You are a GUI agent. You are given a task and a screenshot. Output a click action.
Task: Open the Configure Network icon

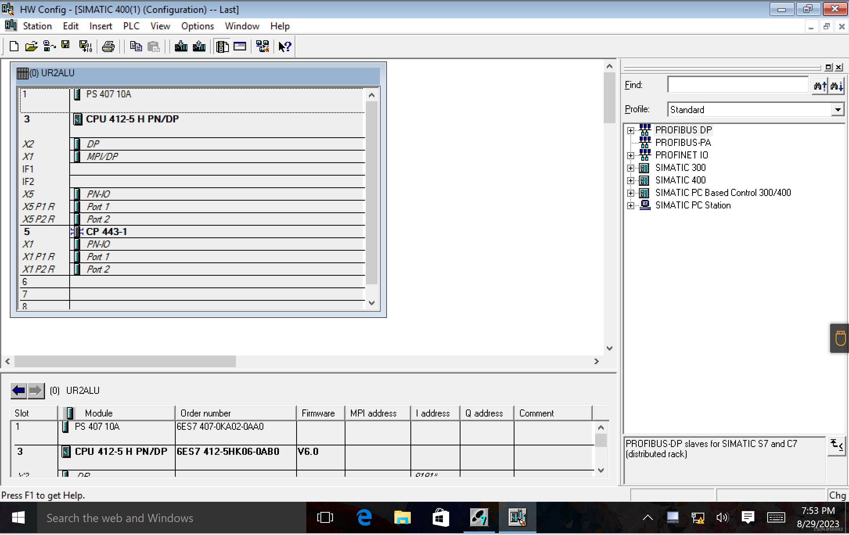pos(263,47)
